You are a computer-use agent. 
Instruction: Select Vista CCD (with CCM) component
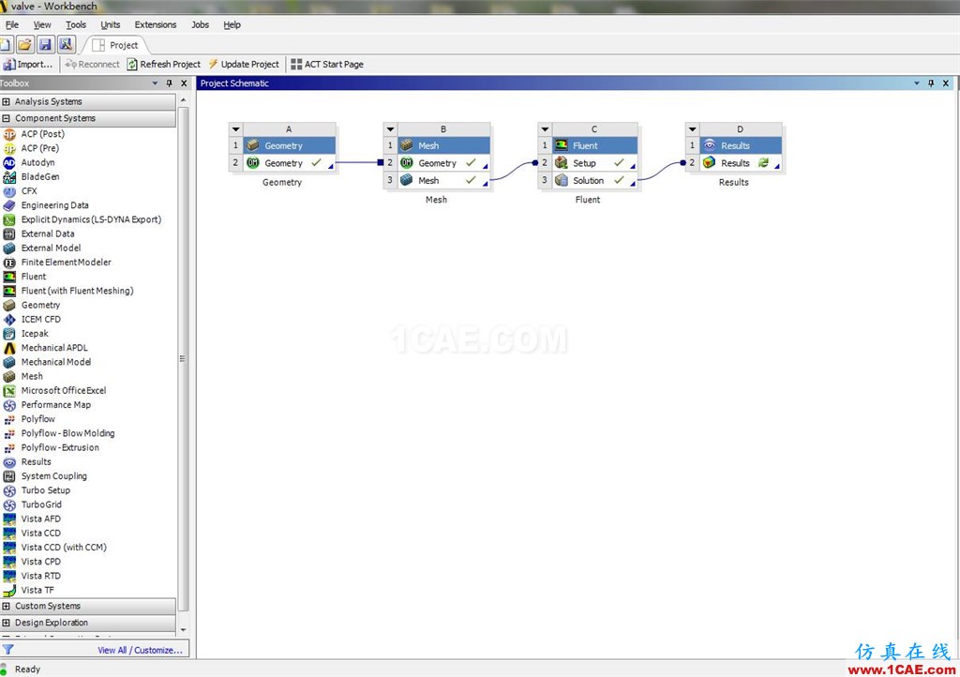pos(64,548)
